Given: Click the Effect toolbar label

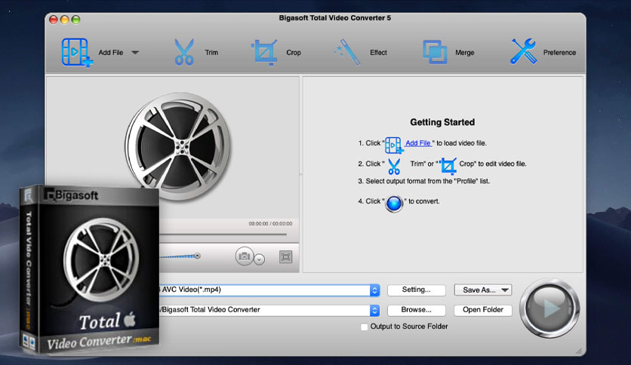Looking at the screenshot, I should coord(378,53).
